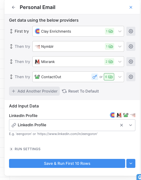
Task: Click the ContactOut API key icon
Action: tap(95, 77)
